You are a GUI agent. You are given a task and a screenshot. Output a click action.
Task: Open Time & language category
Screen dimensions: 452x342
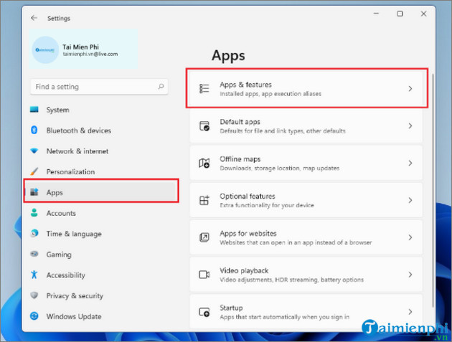tap(99, 234)
